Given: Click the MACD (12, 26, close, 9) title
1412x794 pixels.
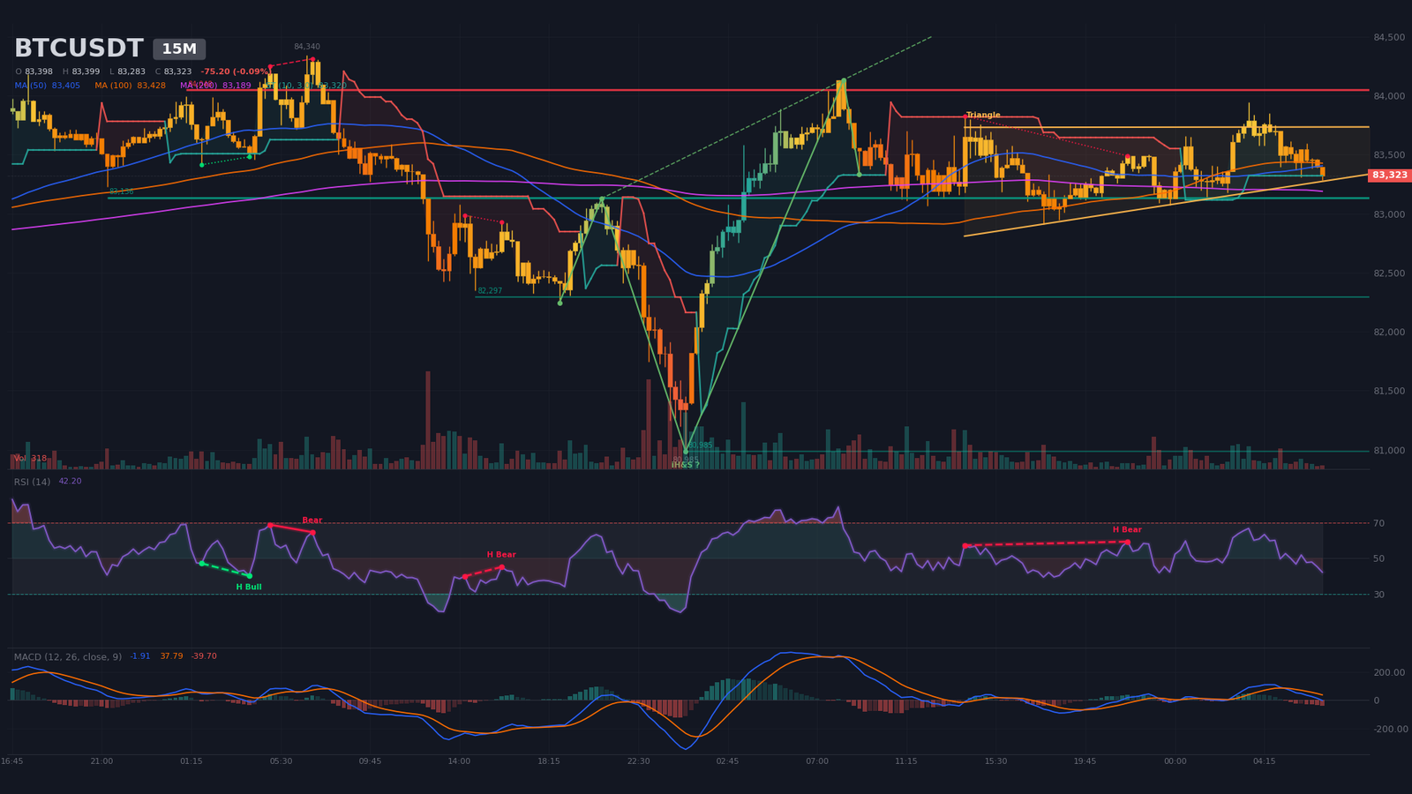Looking at the screenshot, I should coord(68,656).
